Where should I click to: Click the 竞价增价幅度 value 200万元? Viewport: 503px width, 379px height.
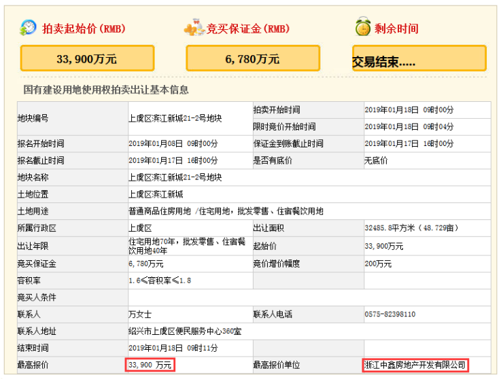click(378, 264)
